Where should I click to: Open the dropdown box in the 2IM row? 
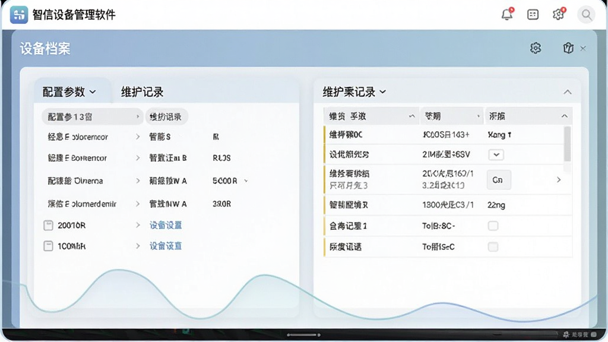coord(496,155)
